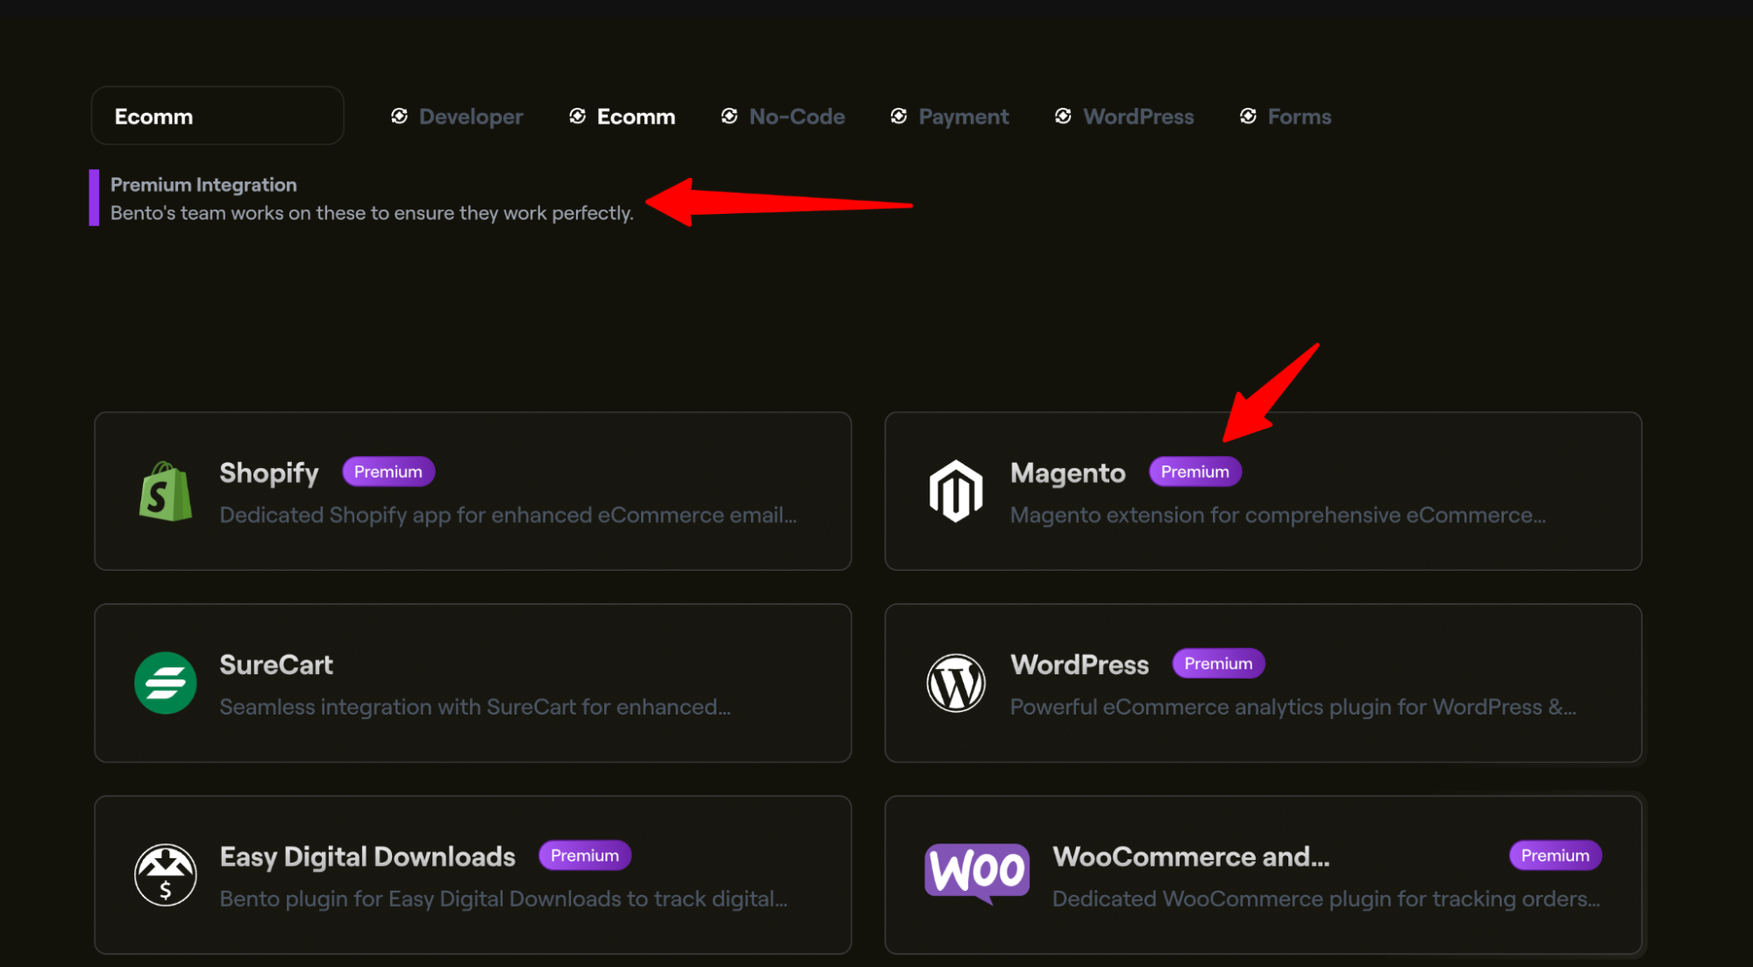Switch to the No-Code category tab
The height and width of the screenshot is (967, 1753).
pyautogui.click(x=796, y=117)
